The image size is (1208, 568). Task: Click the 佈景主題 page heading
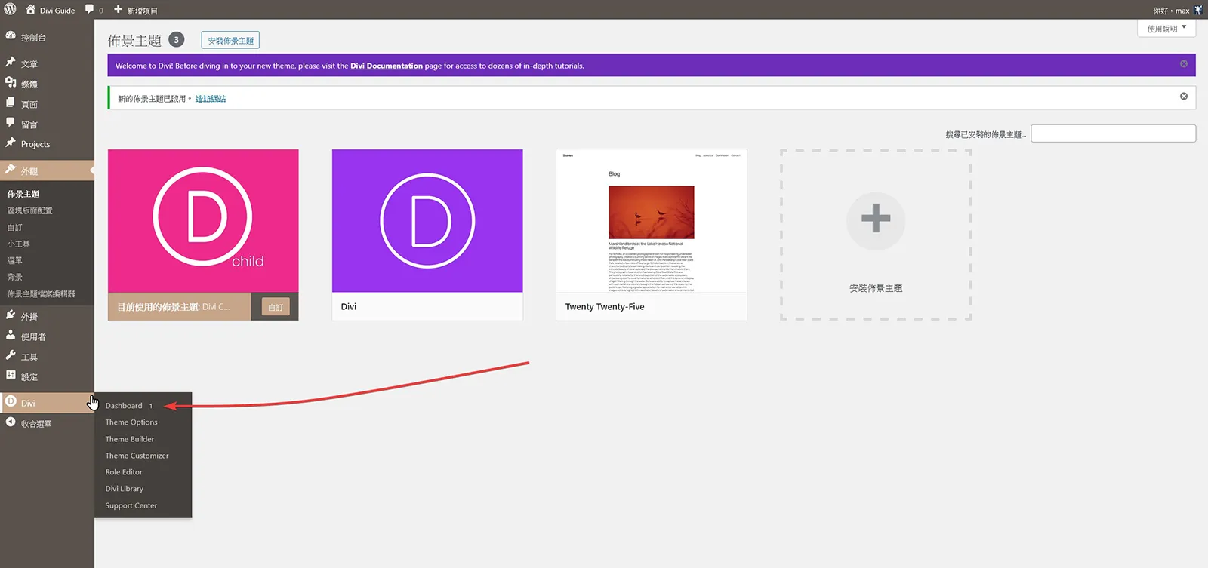point(134,40)
